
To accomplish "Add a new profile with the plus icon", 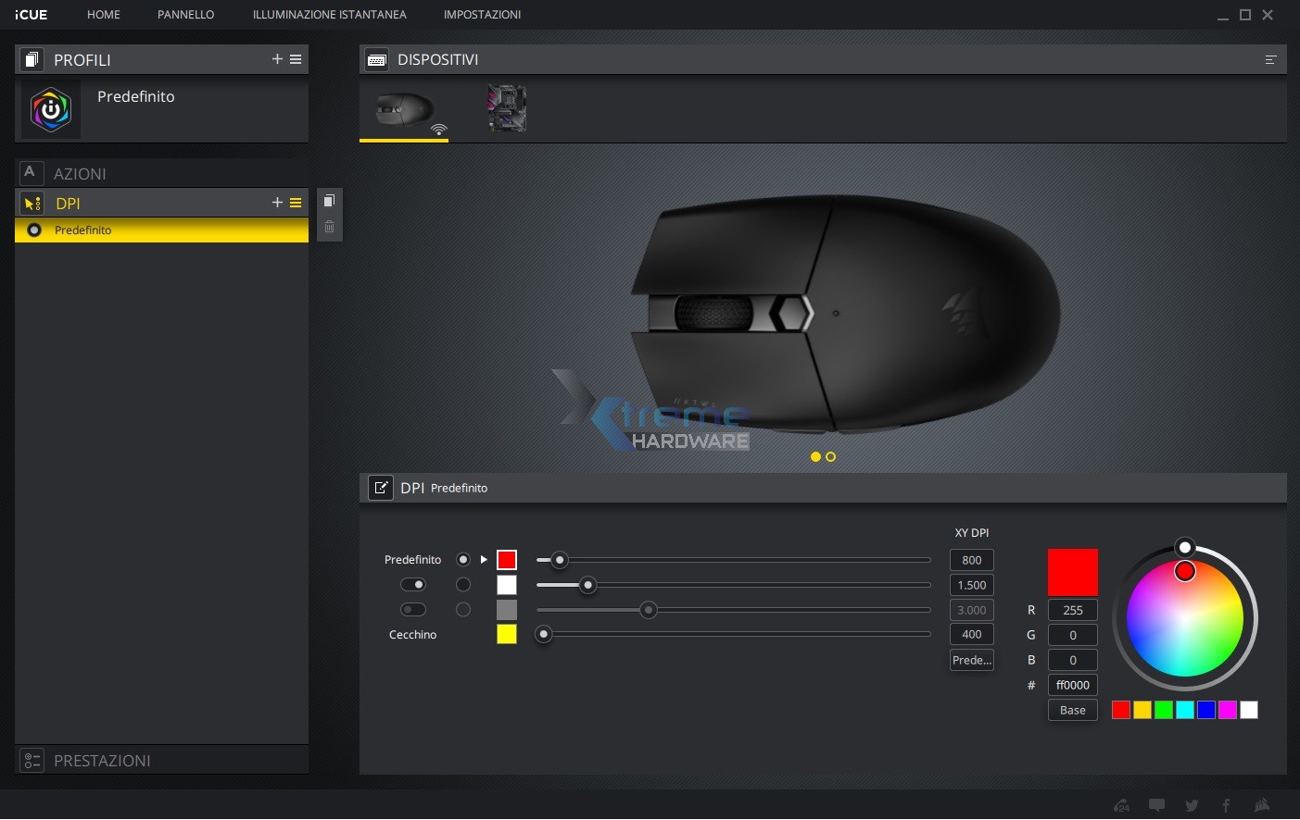I will pyautogui.click(x=277, y=59).
